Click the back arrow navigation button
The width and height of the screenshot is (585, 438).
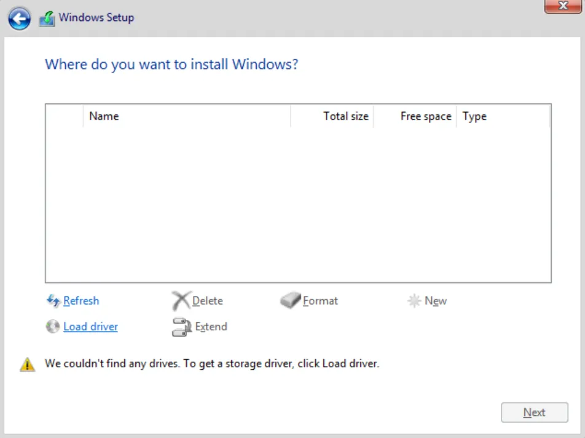coord(19,18)
